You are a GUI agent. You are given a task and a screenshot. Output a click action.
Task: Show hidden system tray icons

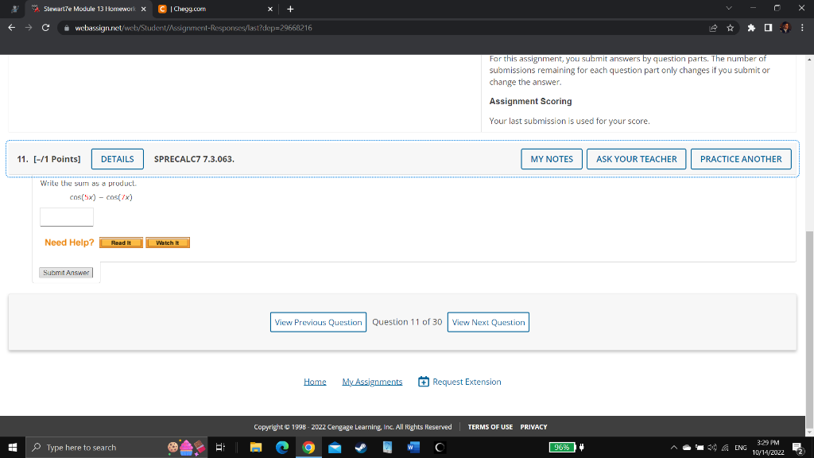pyautogui.click(x=674, y=447)
